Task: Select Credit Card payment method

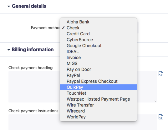Action: [x=98, y=34]
